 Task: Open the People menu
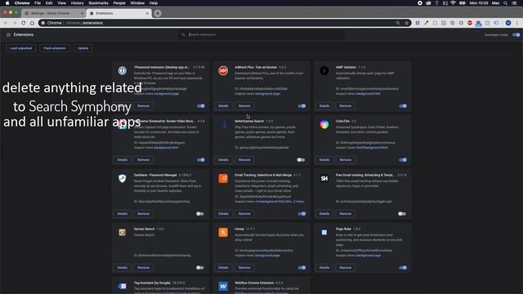[x=119, y=3]
